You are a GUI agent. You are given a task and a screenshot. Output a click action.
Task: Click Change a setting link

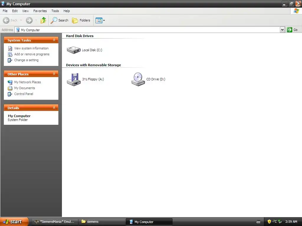[26, 60]
